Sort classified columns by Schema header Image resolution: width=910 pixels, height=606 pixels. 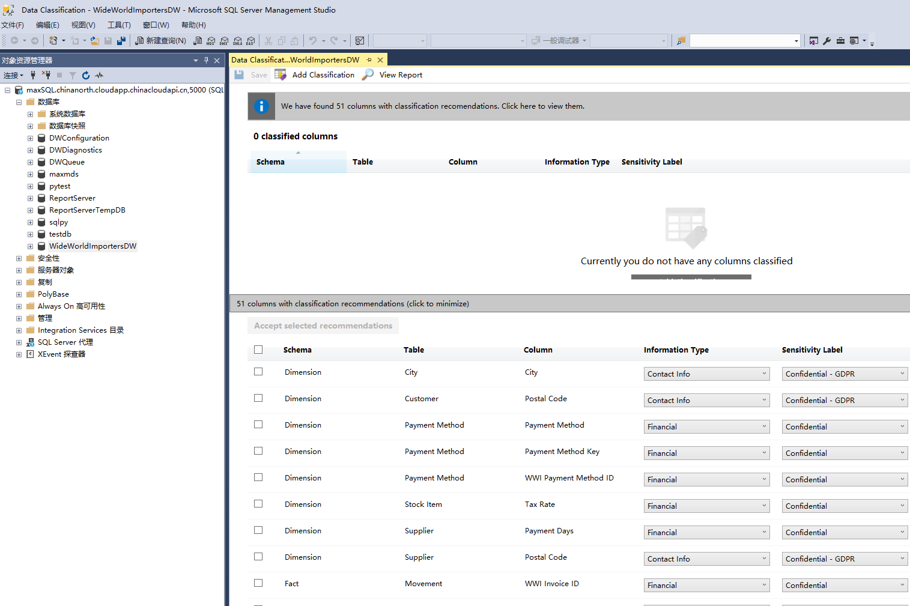tap(298, 162)
